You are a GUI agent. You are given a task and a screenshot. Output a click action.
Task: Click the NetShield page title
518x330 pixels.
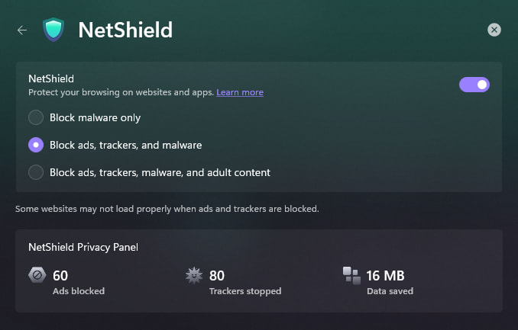125,30
